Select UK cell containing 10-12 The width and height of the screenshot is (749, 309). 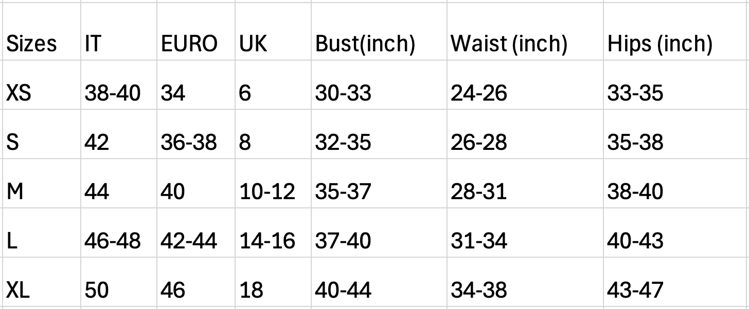273,183
